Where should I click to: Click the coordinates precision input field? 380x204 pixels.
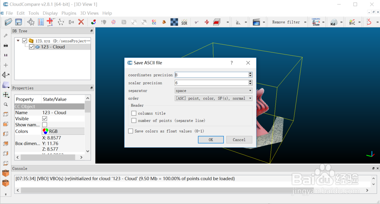[211, 75]
